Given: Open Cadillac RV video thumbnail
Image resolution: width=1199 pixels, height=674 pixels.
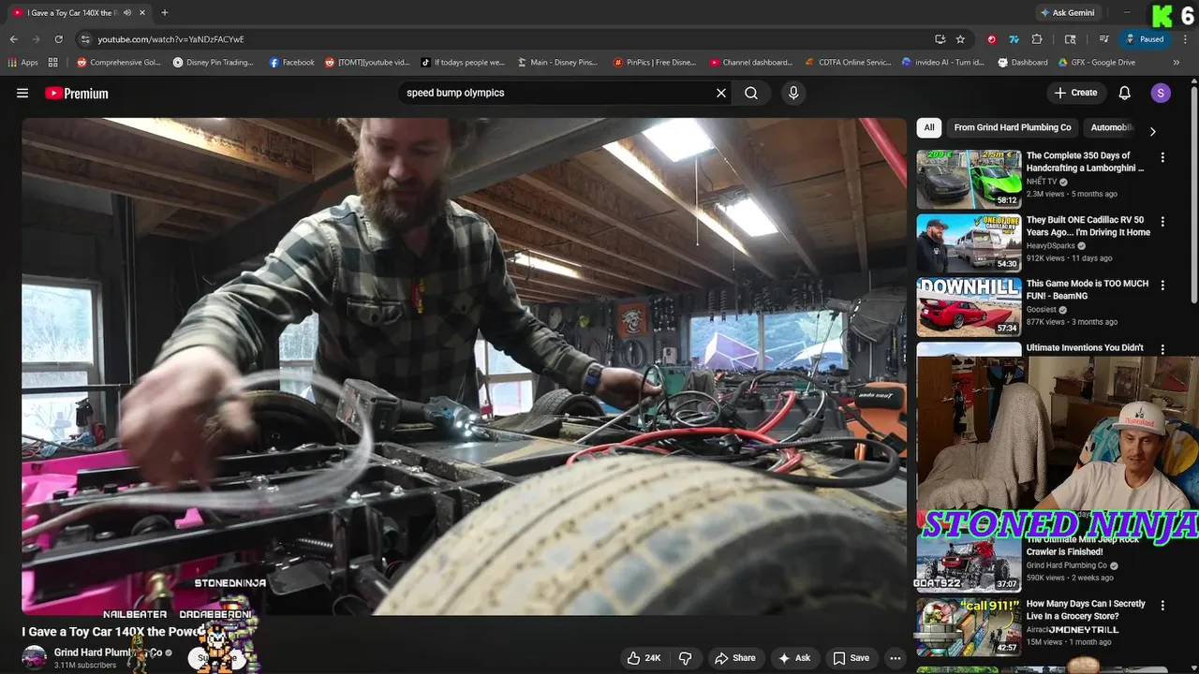Looking at the screenshot, I should (x=969, y=242).
